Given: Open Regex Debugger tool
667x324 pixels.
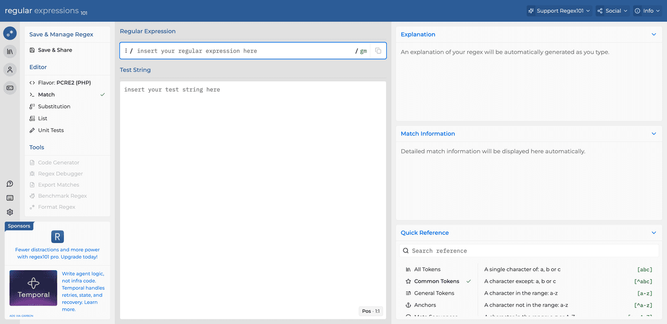Looking at the screenshot, I should (x=67, y=174).
